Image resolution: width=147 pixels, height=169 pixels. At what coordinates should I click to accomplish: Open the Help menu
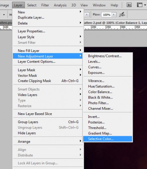(114, 5)
